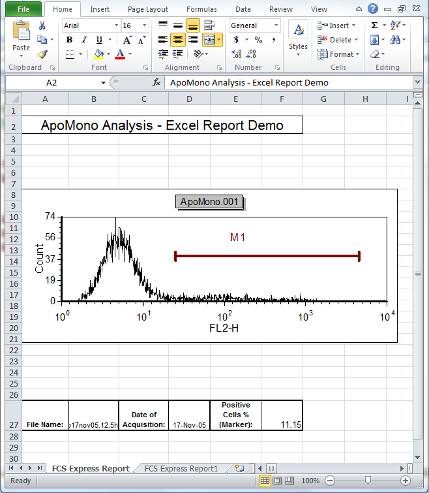
Task: Select FCS Express Report1 sheet tab
Action: tap(181, 468)
